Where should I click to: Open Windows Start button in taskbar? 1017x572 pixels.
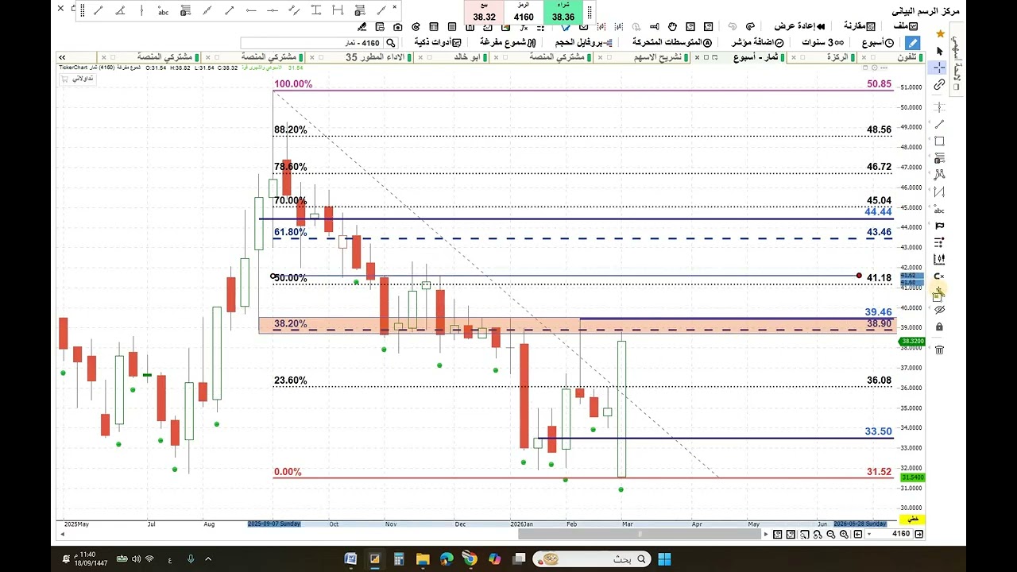[664, 559]
